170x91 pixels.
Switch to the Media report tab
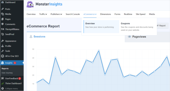click(152, 14)
